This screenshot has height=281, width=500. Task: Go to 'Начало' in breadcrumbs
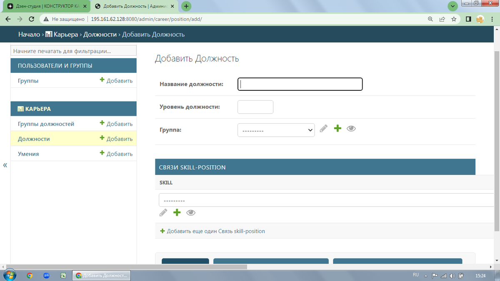[x=29, y=35]
